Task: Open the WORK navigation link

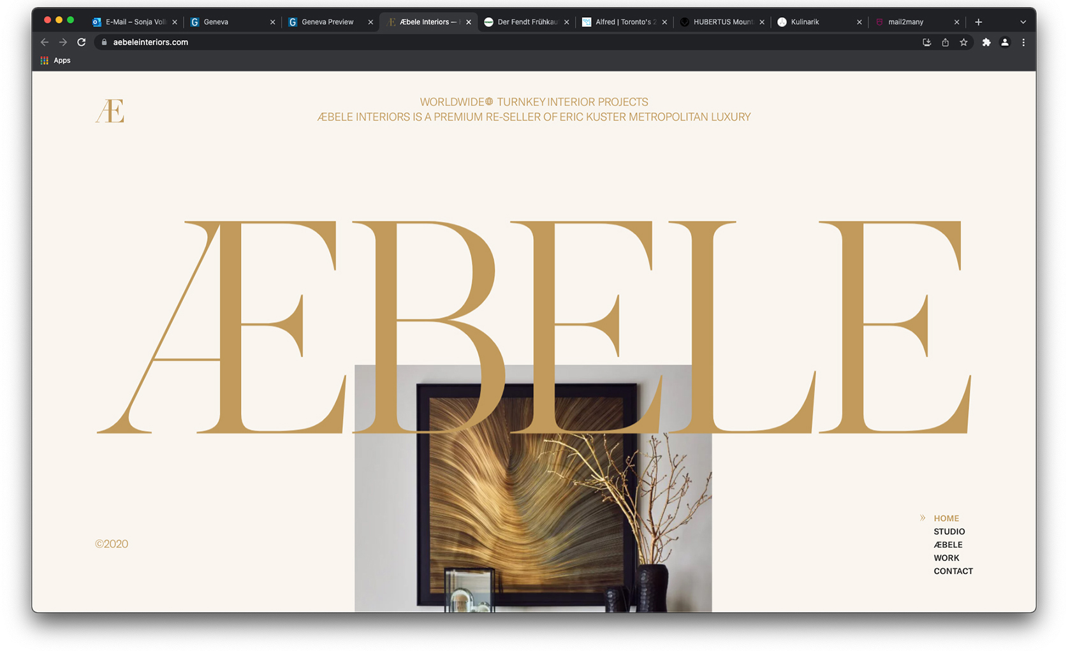Action: click(946, 558)
